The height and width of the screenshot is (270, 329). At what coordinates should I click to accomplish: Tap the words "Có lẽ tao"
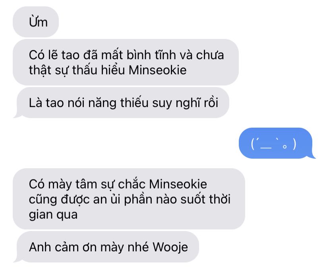click(54, 55)
